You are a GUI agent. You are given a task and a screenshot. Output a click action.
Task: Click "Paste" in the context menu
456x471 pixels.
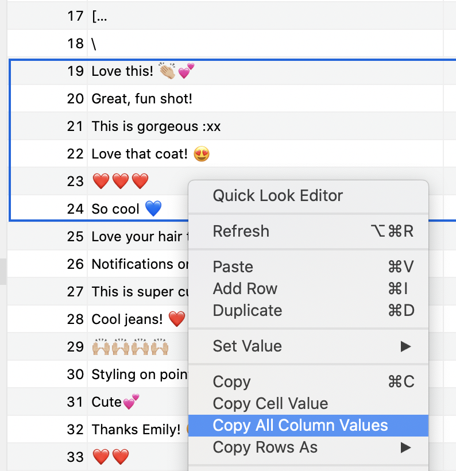pyautogui.click(x=233, y=267)
